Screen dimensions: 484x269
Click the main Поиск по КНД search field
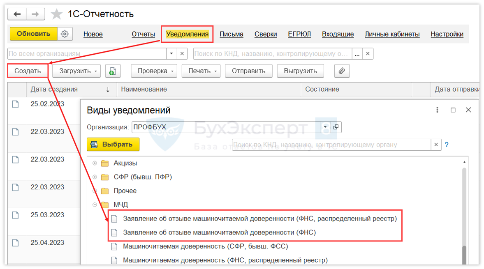[x=273, y=54]
